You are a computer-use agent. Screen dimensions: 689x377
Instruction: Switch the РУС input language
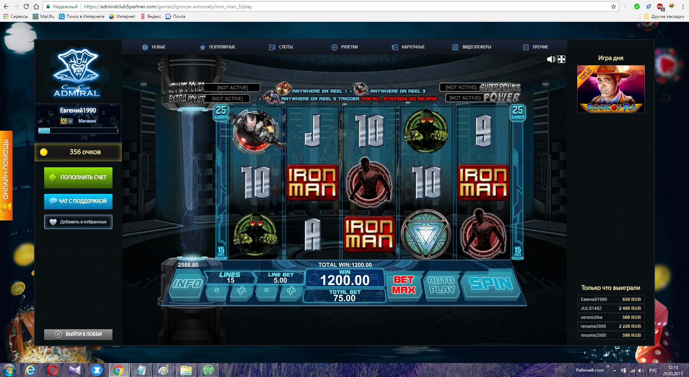(653, 370)
